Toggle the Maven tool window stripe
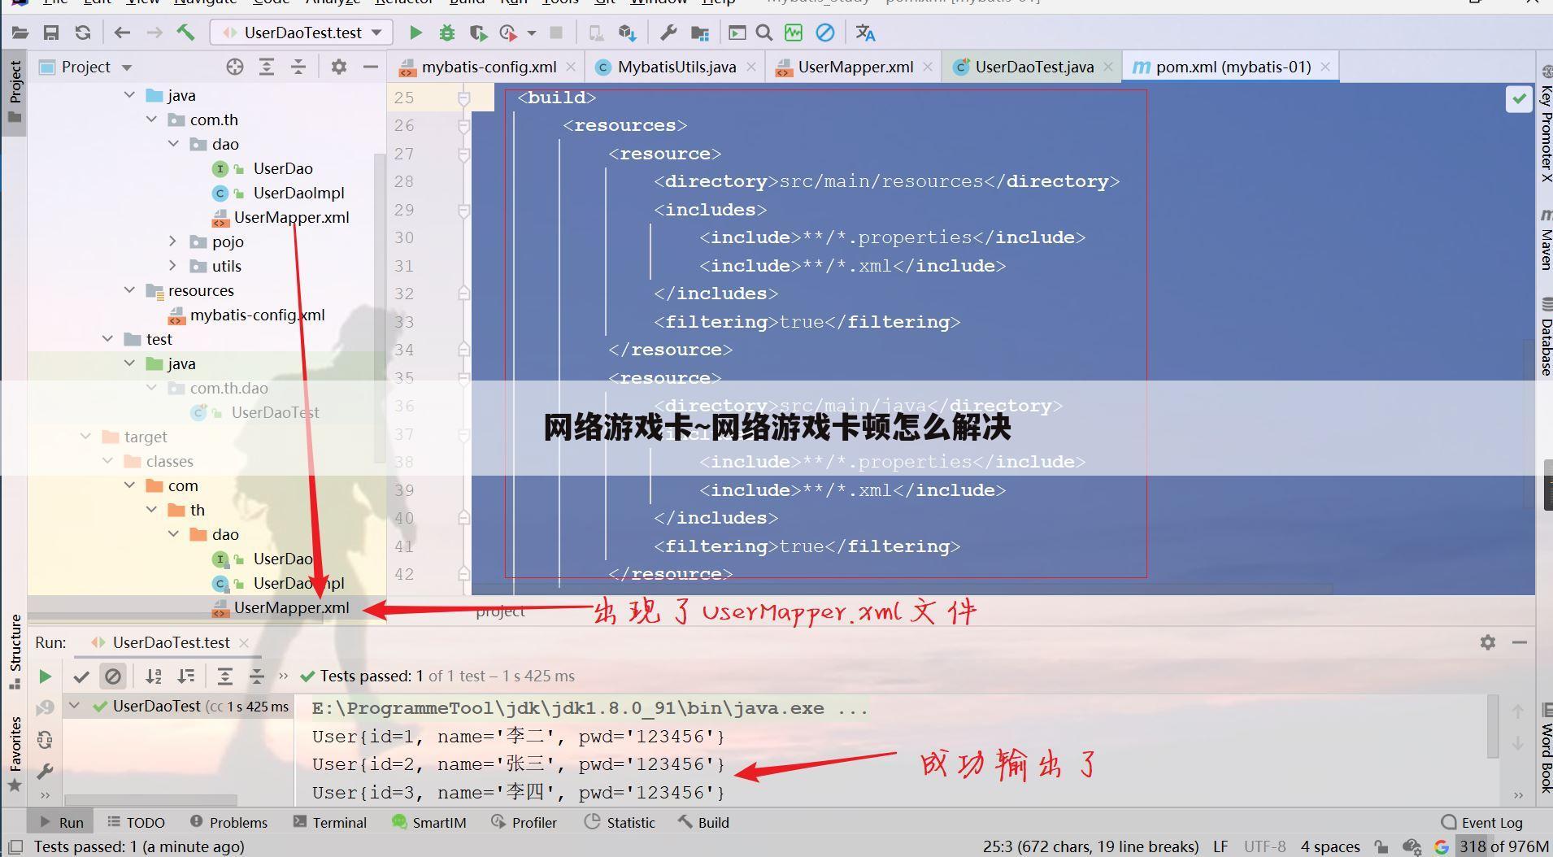Screen dimensions: 1553x857 [x=1545, y=240]
